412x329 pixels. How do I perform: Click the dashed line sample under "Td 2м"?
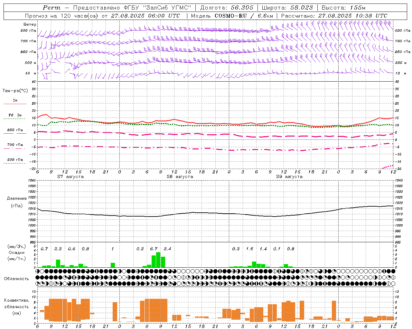coord(14,119)
